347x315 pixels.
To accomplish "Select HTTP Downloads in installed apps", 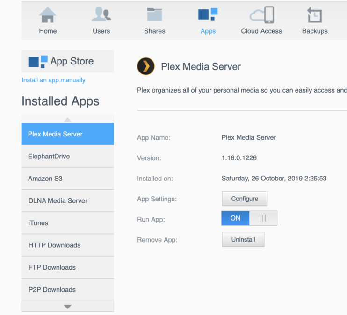I will tap(67, 245).
